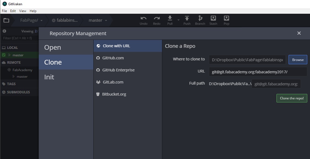Click the x beside fablabins... breadcrumb
The image size is (310, 159).
(x=54, y=20)
